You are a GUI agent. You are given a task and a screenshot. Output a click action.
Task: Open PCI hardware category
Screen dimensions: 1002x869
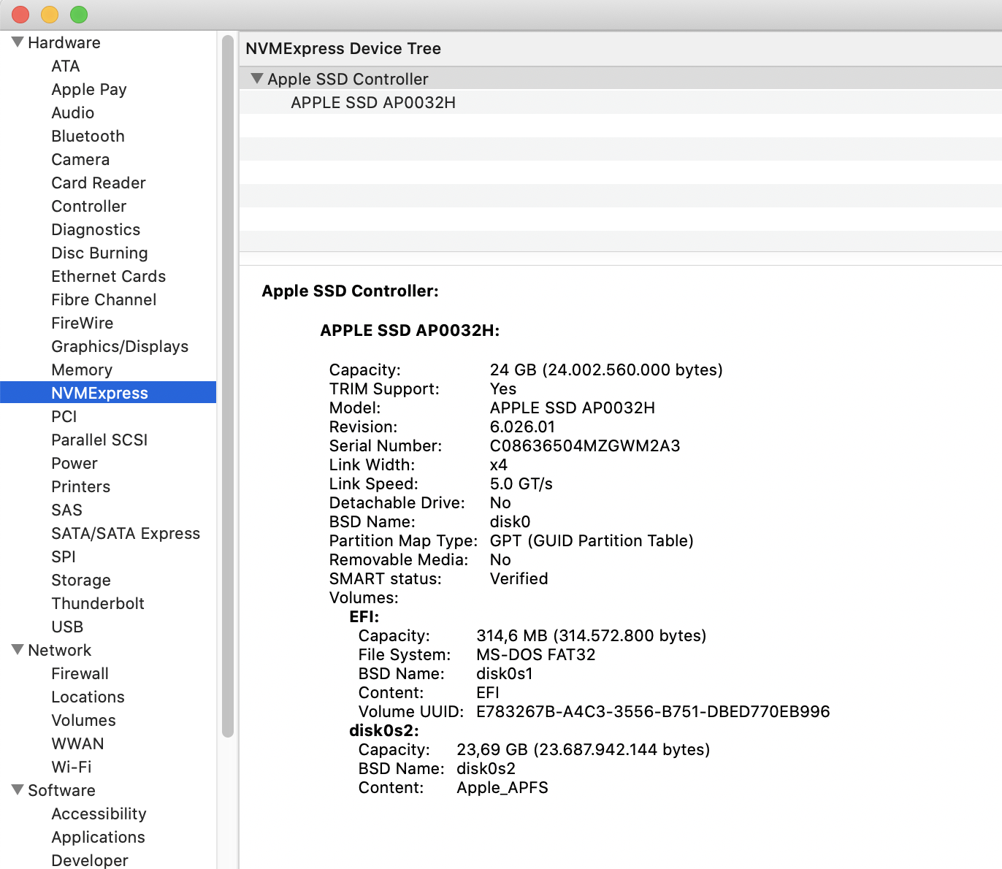coord(64,416)
